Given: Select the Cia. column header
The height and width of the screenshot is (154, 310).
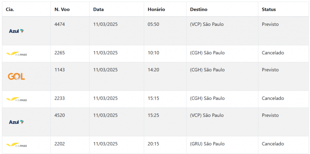Looking at the screenshot, I should [x=10, y=9].
